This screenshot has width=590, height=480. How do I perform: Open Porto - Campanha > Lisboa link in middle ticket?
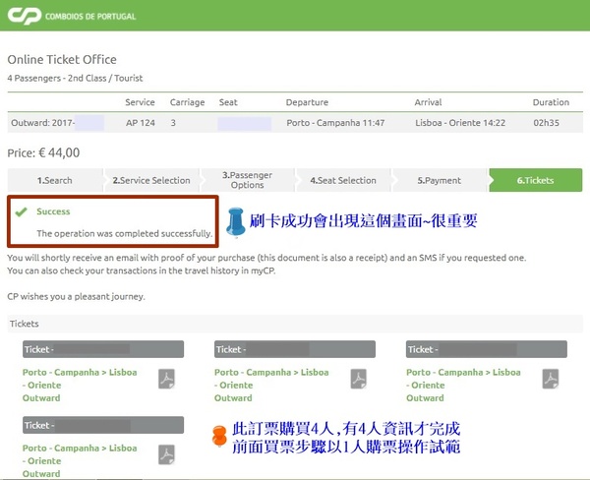click(271, 373)
